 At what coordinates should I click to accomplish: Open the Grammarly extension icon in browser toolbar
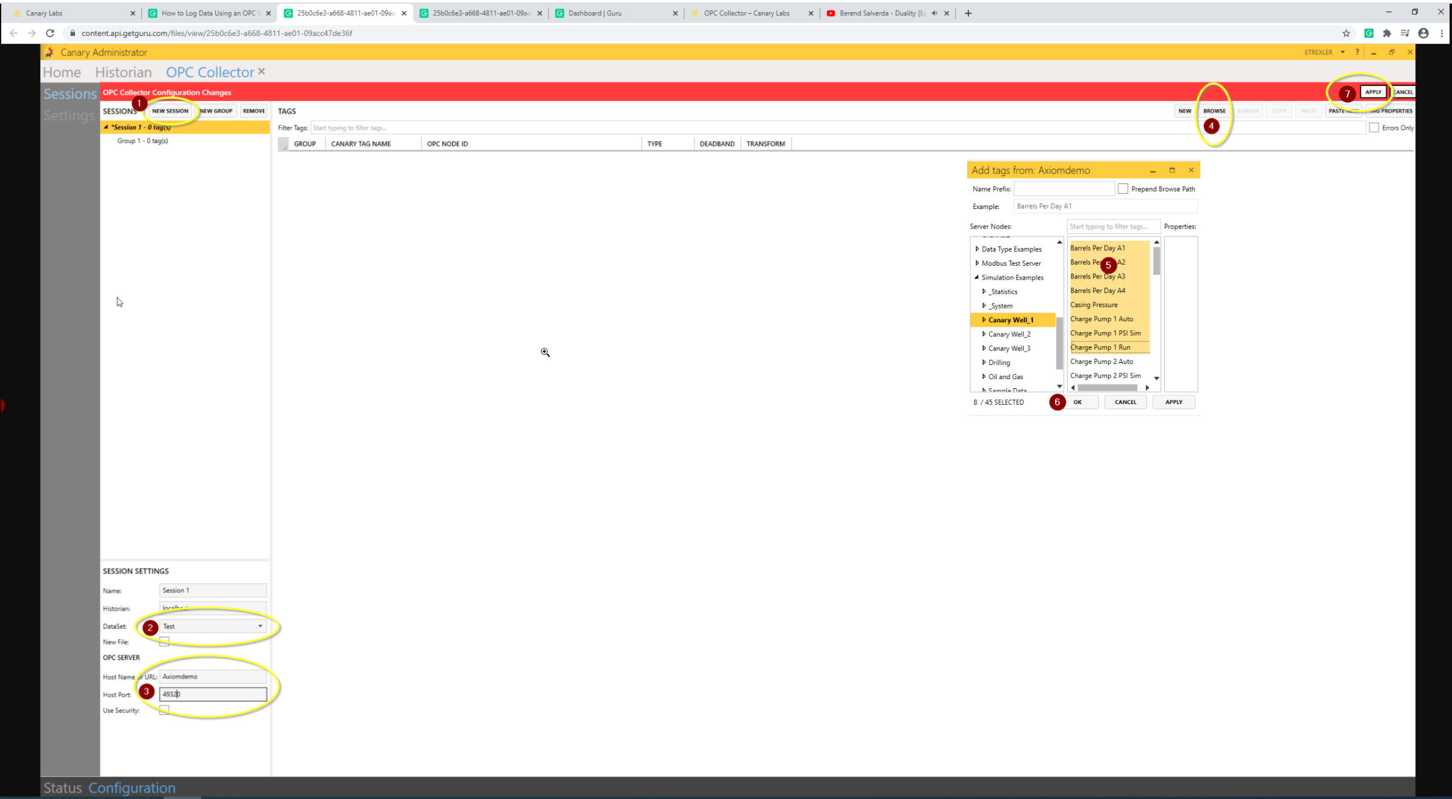(x=1368, y=33)
